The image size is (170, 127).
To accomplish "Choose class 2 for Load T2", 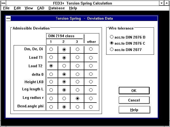I will [64, 66].
